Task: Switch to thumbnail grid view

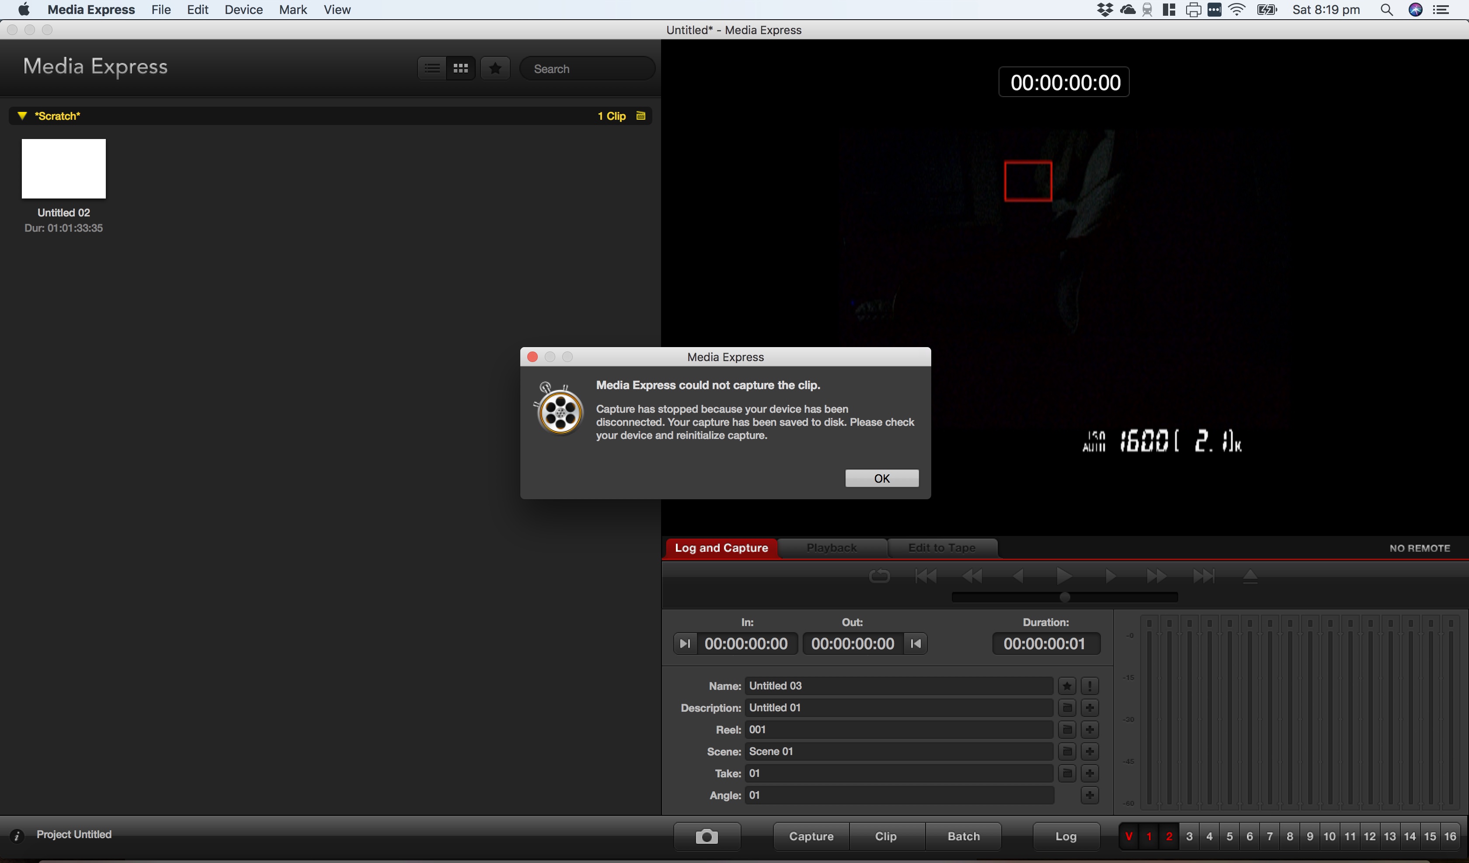Action: click(460, 68)
